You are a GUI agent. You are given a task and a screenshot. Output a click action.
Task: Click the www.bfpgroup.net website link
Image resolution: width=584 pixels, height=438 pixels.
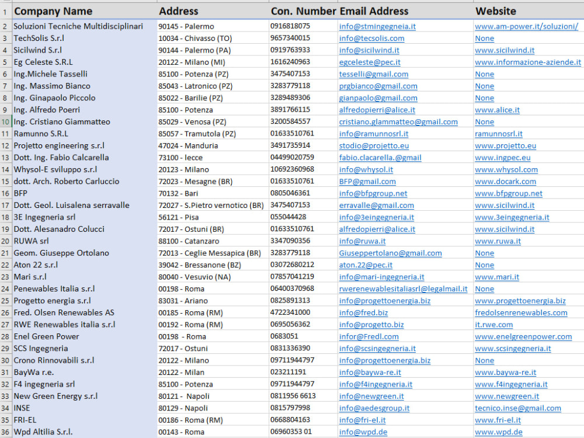[509, 193]
